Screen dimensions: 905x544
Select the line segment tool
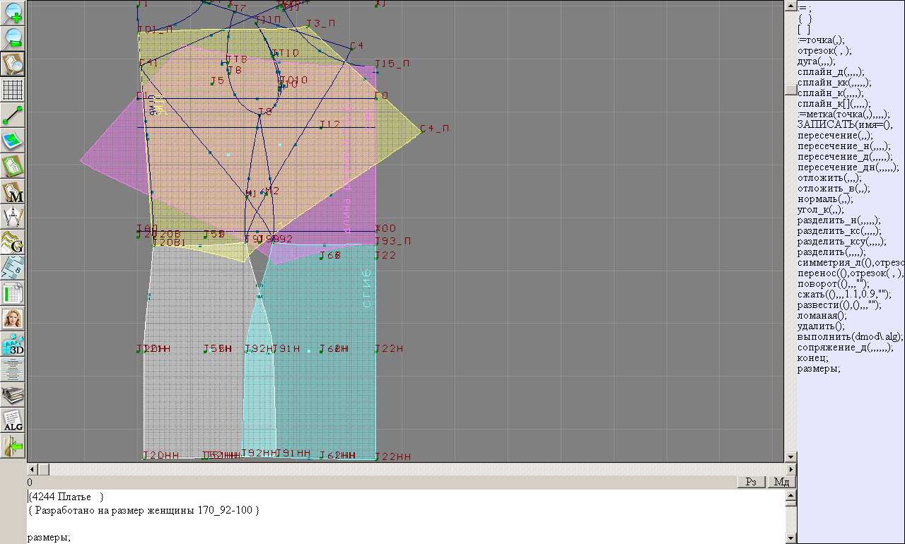click(x=13, y=115)
